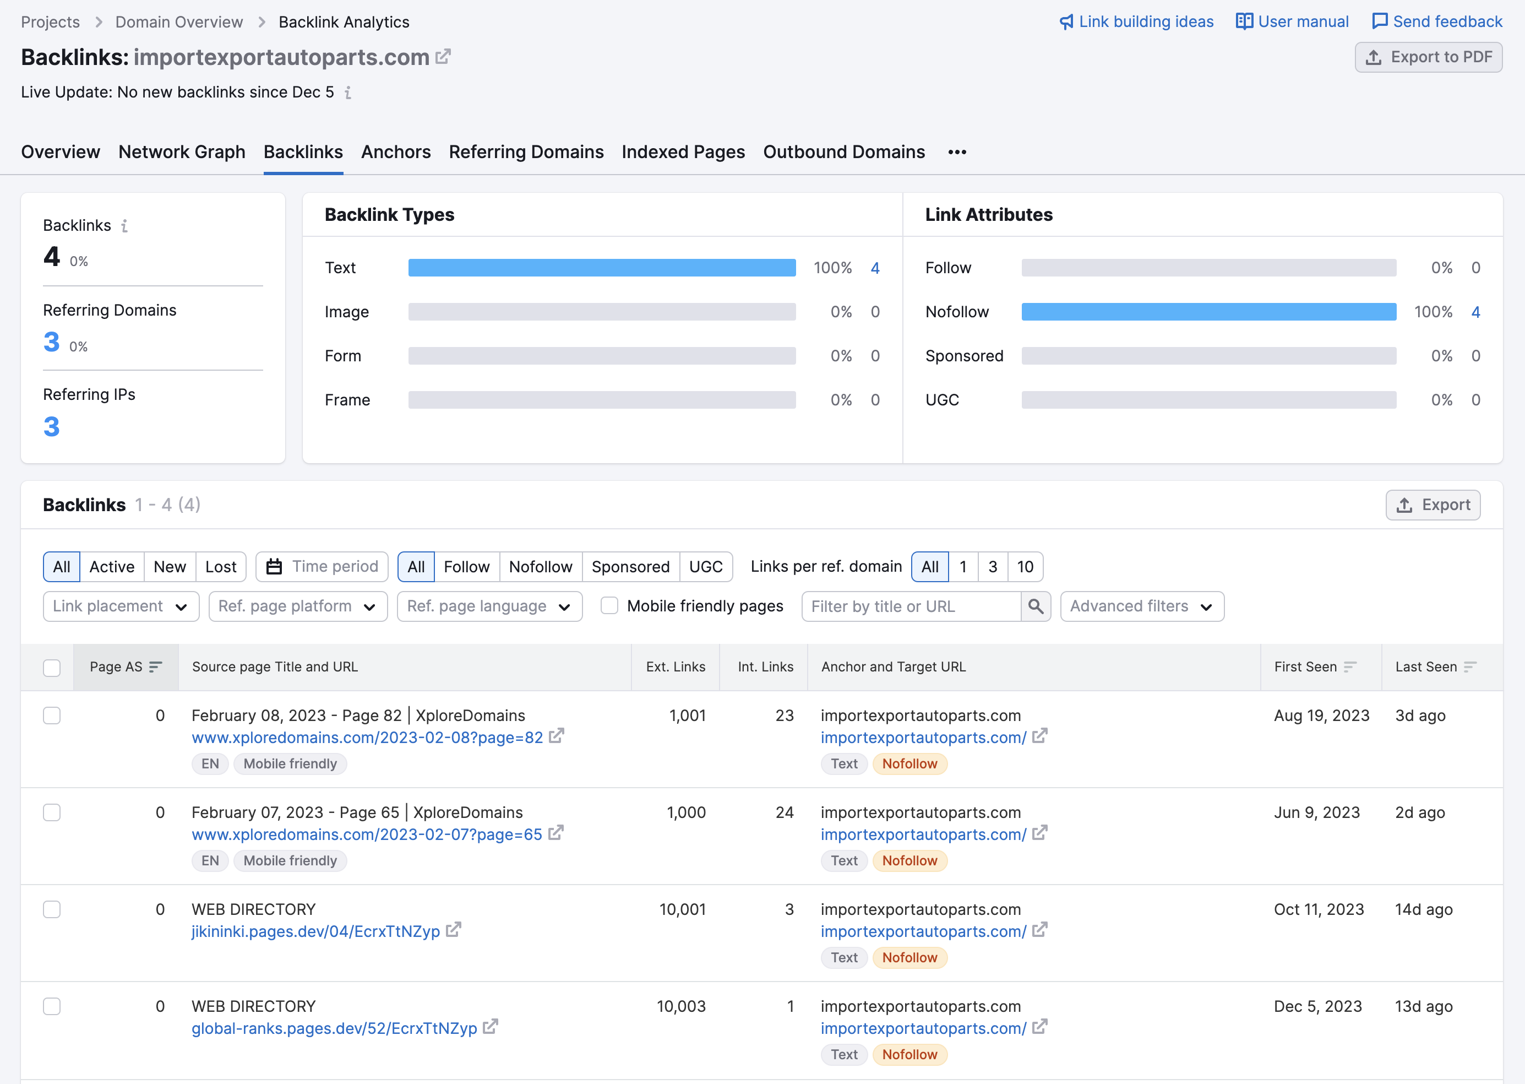Open Ref. page language dropdown
The height and width of the screenshot is (1084, 1525).
[x=489, y=606]
